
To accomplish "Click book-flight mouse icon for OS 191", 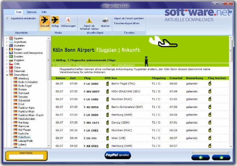I will 210,138.
